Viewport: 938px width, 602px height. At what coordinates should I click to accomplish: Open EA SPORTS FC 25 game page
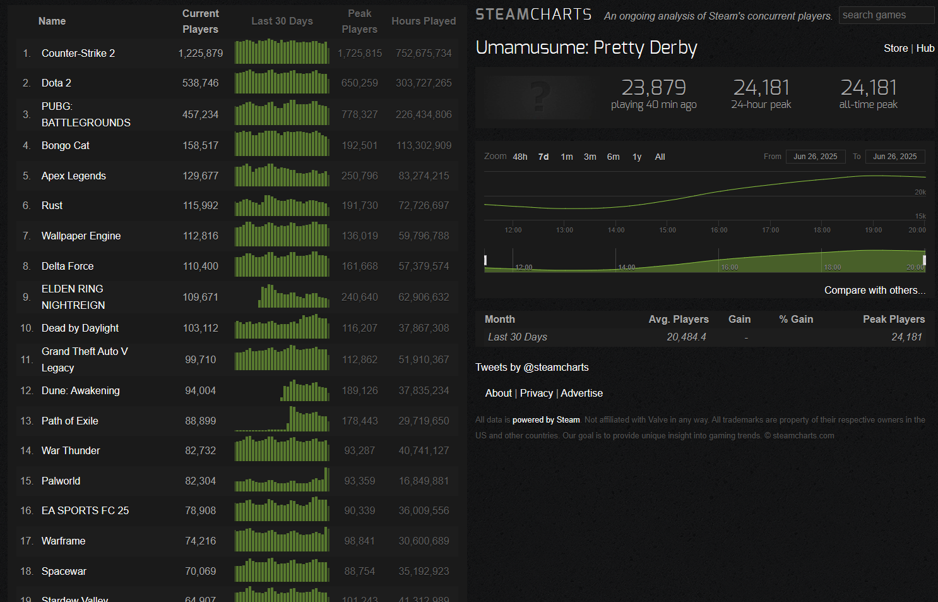(x=85, y=511)
